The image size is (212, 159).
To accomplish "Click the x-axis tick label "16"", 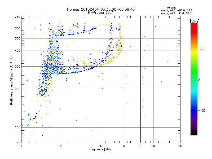I will [x=180, y=146].
